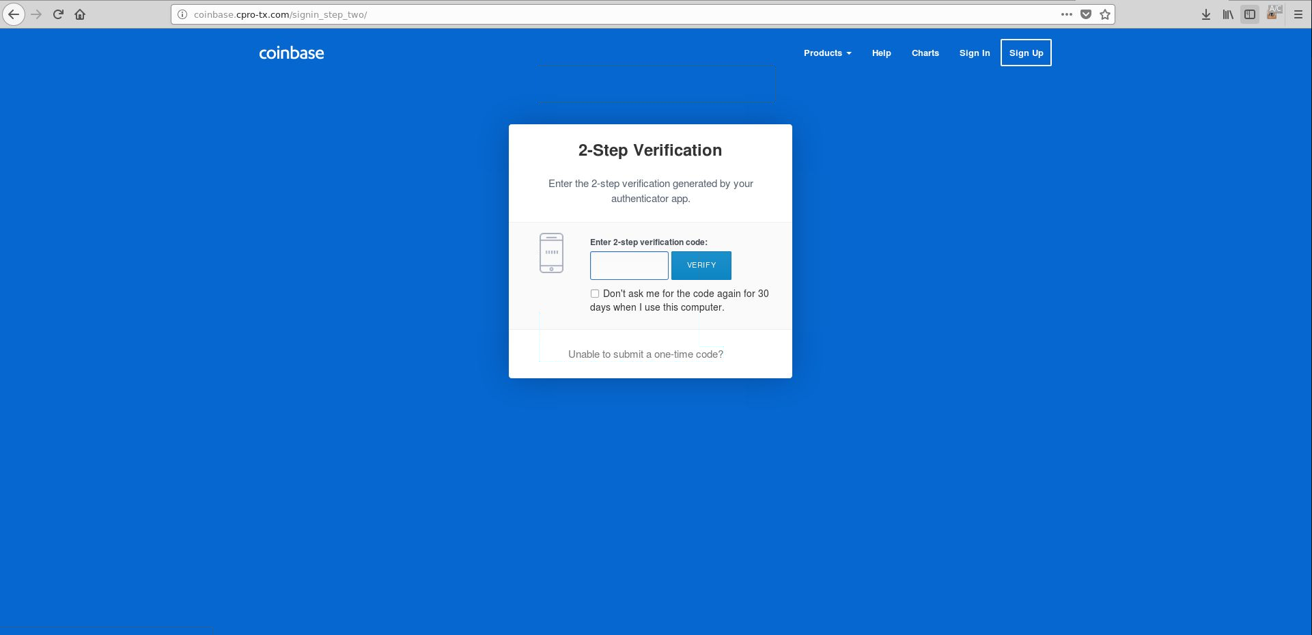This screenshot has width=1312, height=635.
Task: Click the VERIFY button
Action: (701, 265)
